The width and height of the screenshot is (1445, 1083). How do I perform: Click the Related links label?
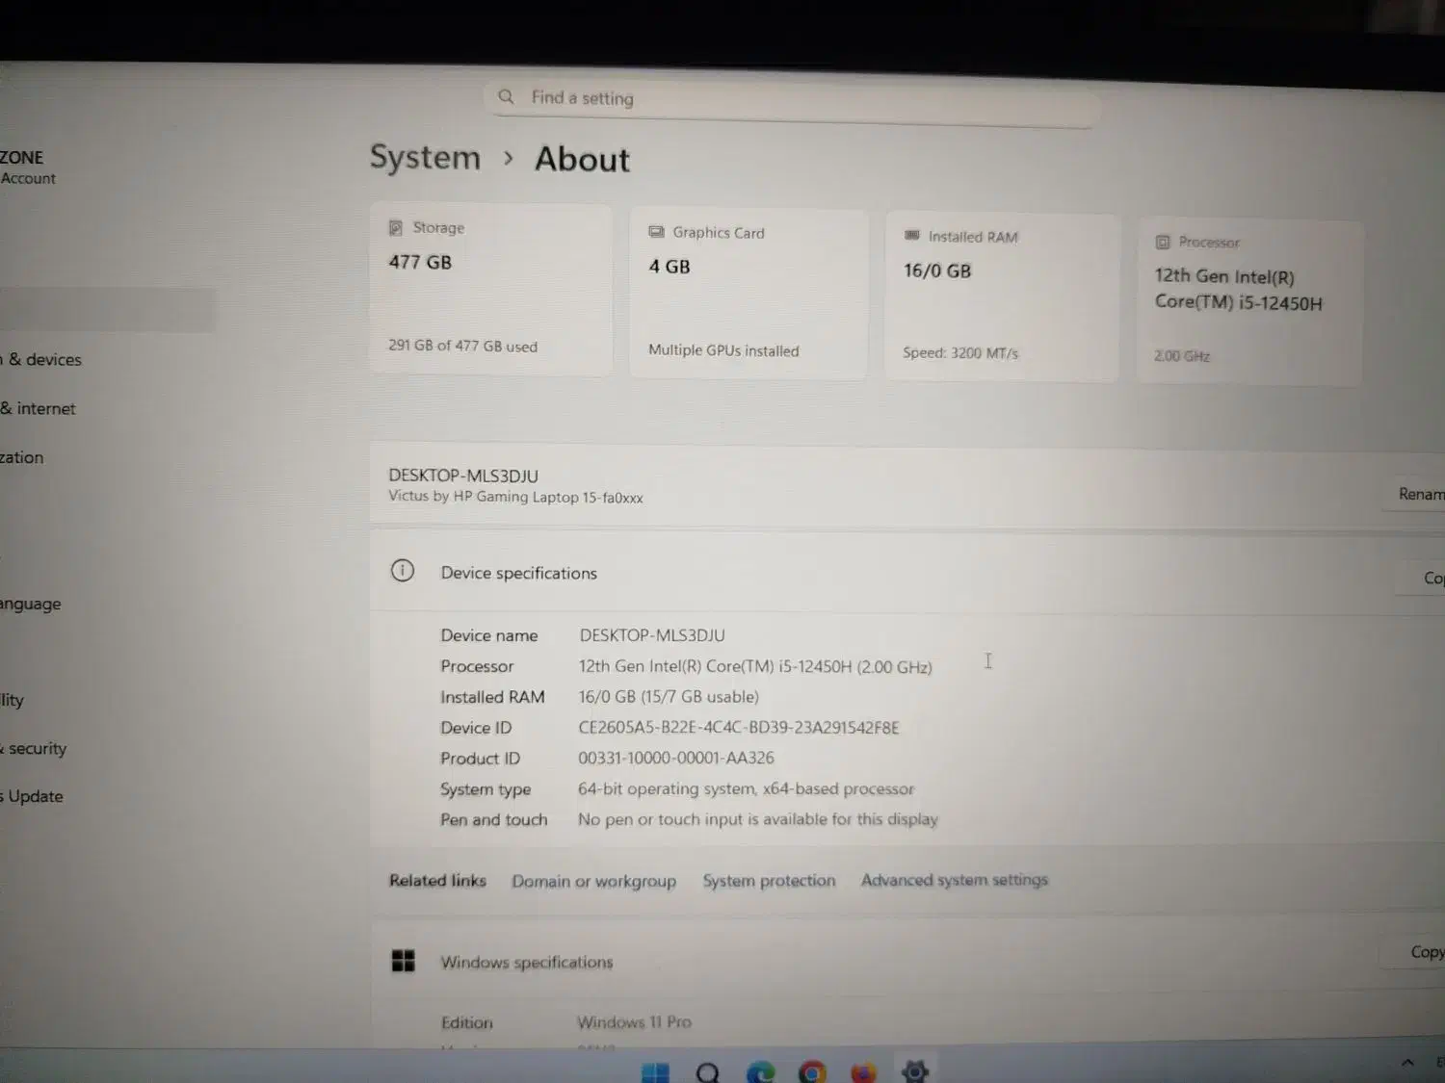pos(437,880)
